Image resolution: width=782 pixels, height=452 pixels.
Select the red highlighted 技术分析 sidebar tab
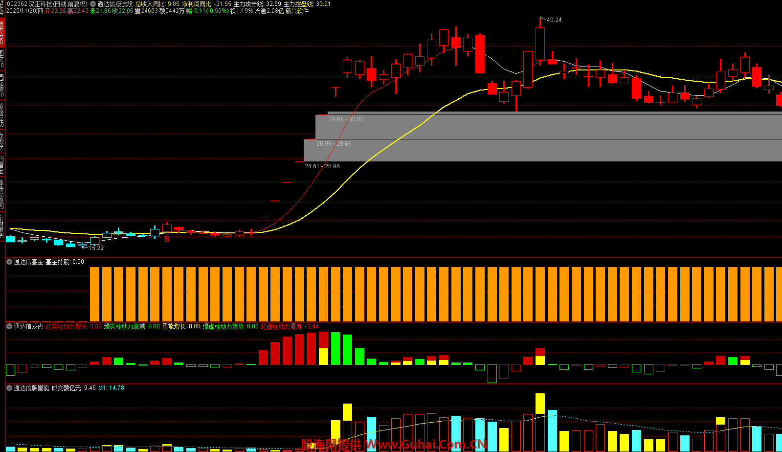coord(2,32)
